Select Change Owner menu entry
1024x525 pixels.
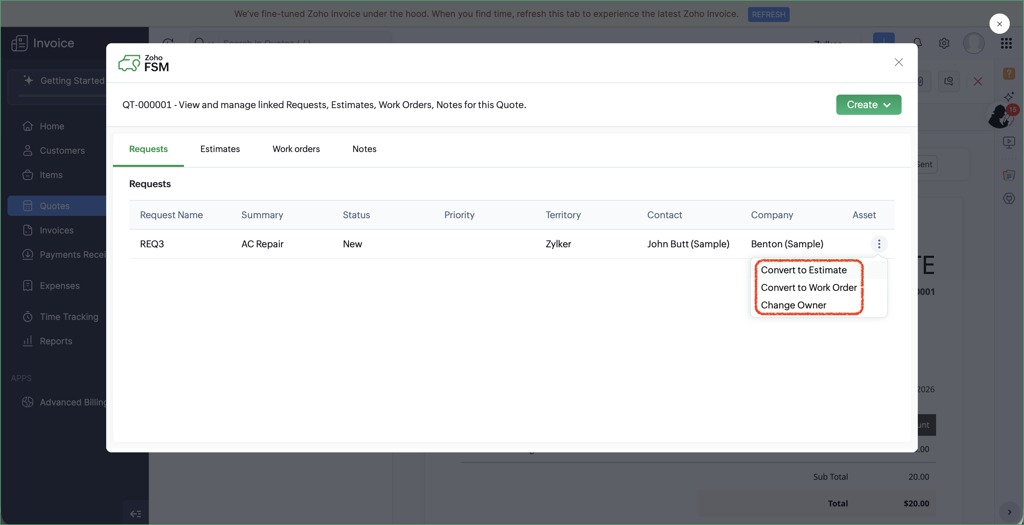[793, 305]
